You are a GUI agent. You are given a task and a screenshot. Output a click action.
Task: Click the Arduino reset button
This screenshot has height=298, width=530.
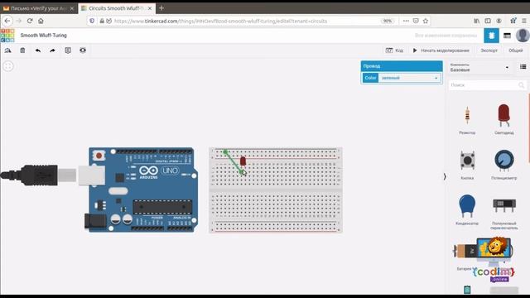(99, 156)
